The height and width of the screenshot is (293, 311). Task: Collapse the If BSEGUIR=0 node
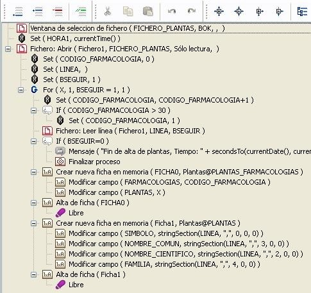34,141
